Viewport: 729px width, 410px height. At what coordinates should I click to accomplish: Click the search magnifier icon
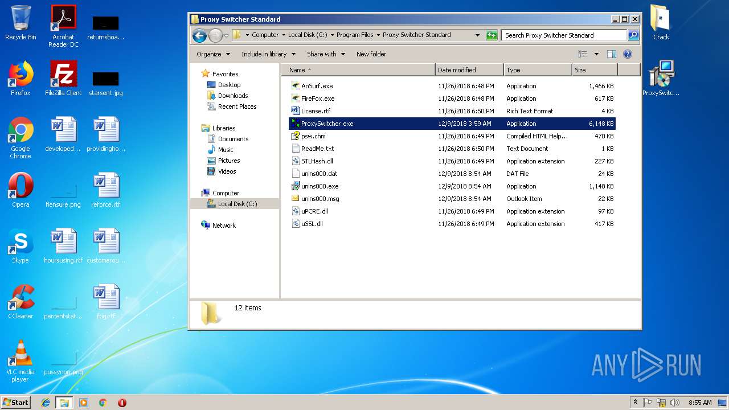(633, 35)
